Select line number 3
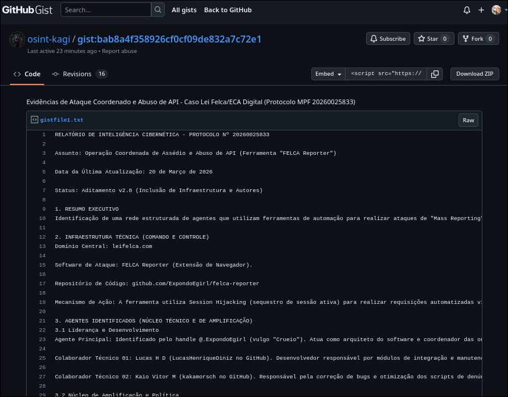This screenshot has height=397, width=508. (x=44, y=153)
